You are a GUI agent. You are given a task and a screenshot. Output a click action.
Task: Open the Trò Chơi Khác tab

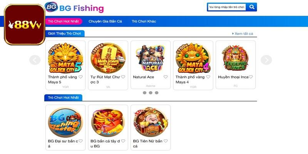coord(144,21)
